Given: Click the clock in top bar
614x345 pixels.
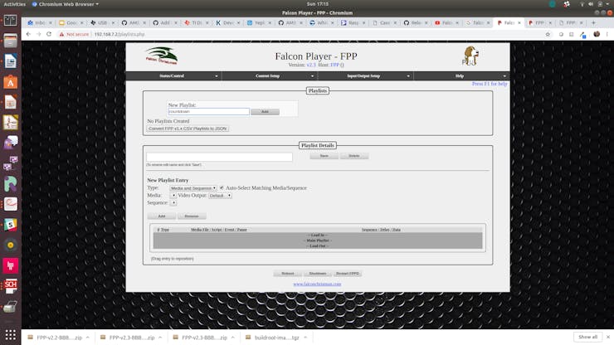Looking at the screenshot, I should click(x=318, y=4).
